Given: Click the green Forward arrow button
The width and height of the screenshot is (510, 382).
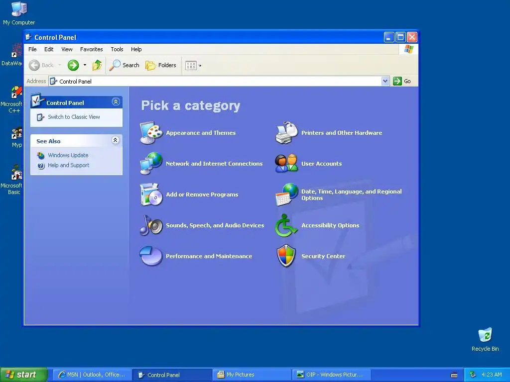Looking at the screenshot, I should click(x=73, y=65).
